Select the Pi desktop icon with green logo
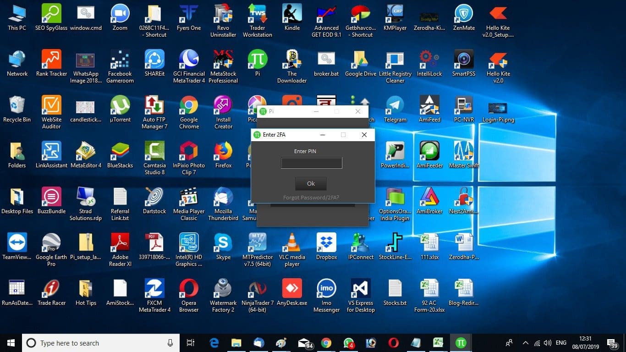 coord(258,63)
